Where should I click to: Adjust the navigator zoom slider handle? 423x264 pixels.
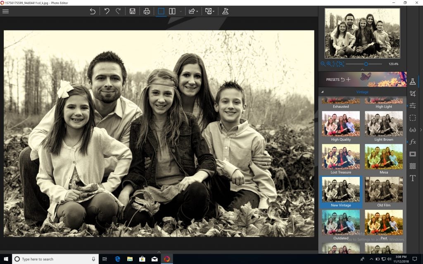tap(366, 64)
